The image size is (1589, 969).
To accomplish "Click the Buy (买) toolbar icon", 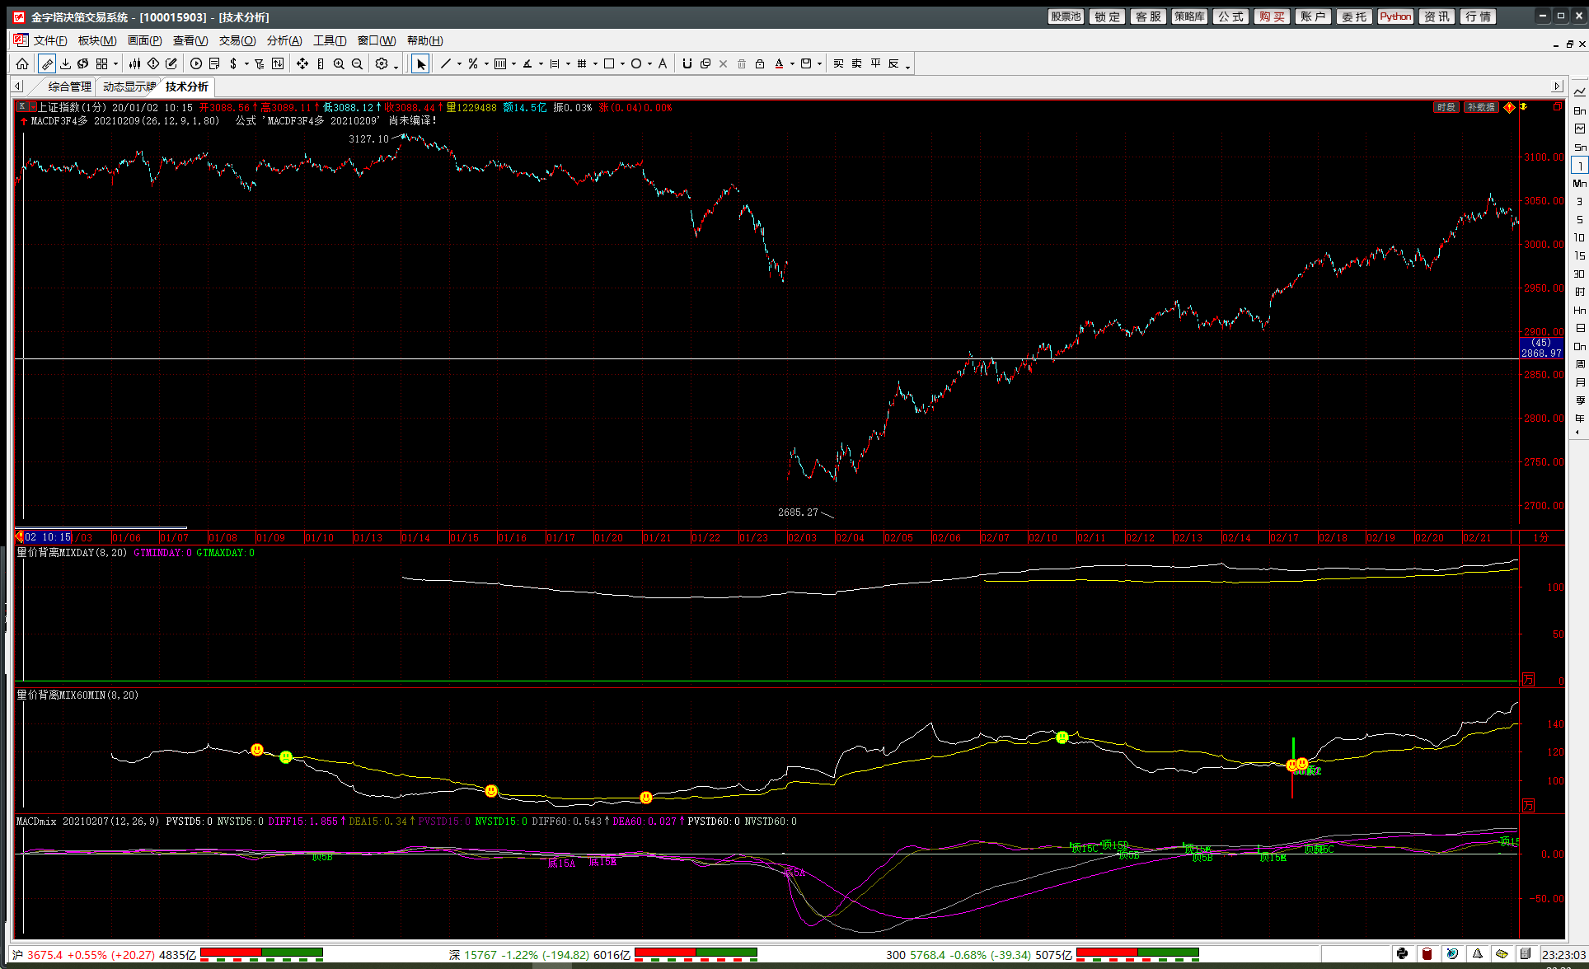I will [838, 63].
